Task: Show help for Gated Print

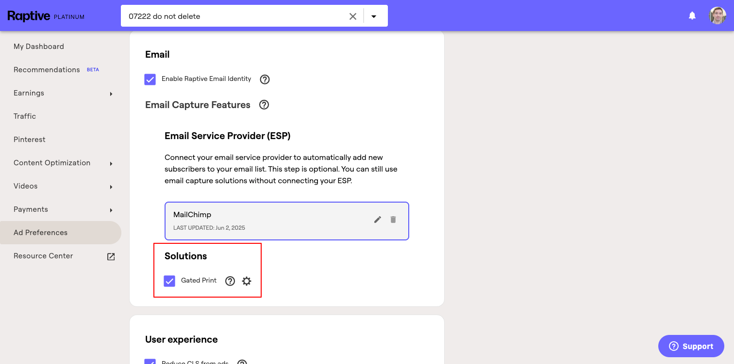Action: tap(230, 281)
